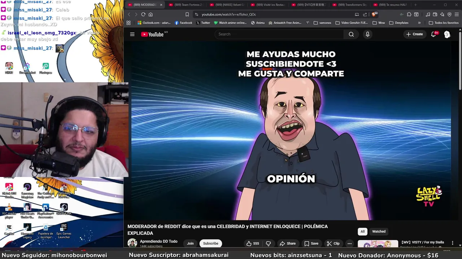Reload the YouTube page

coord(143,14)
